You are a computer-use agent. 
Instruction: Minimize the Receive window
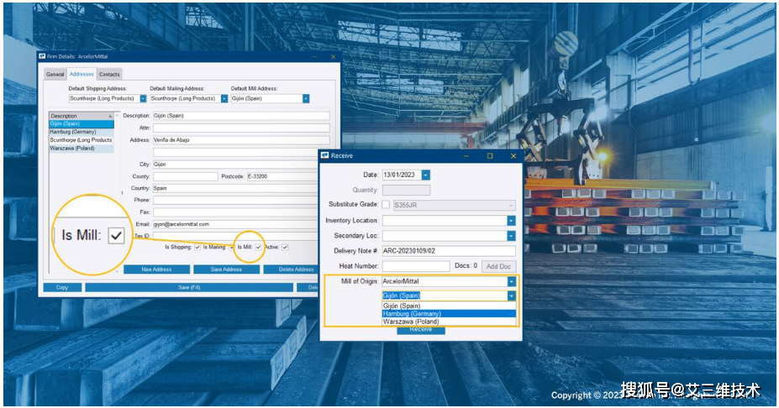(466, 155)
